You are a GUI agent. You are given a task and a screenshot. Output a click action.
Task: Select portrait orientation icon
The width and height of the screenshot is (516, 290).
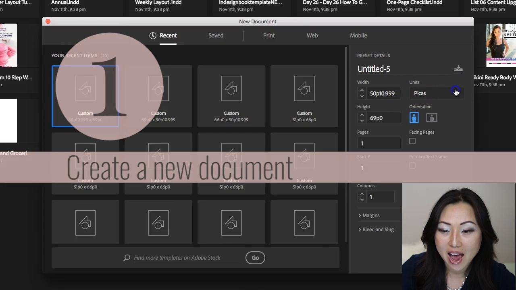point(414,118)
